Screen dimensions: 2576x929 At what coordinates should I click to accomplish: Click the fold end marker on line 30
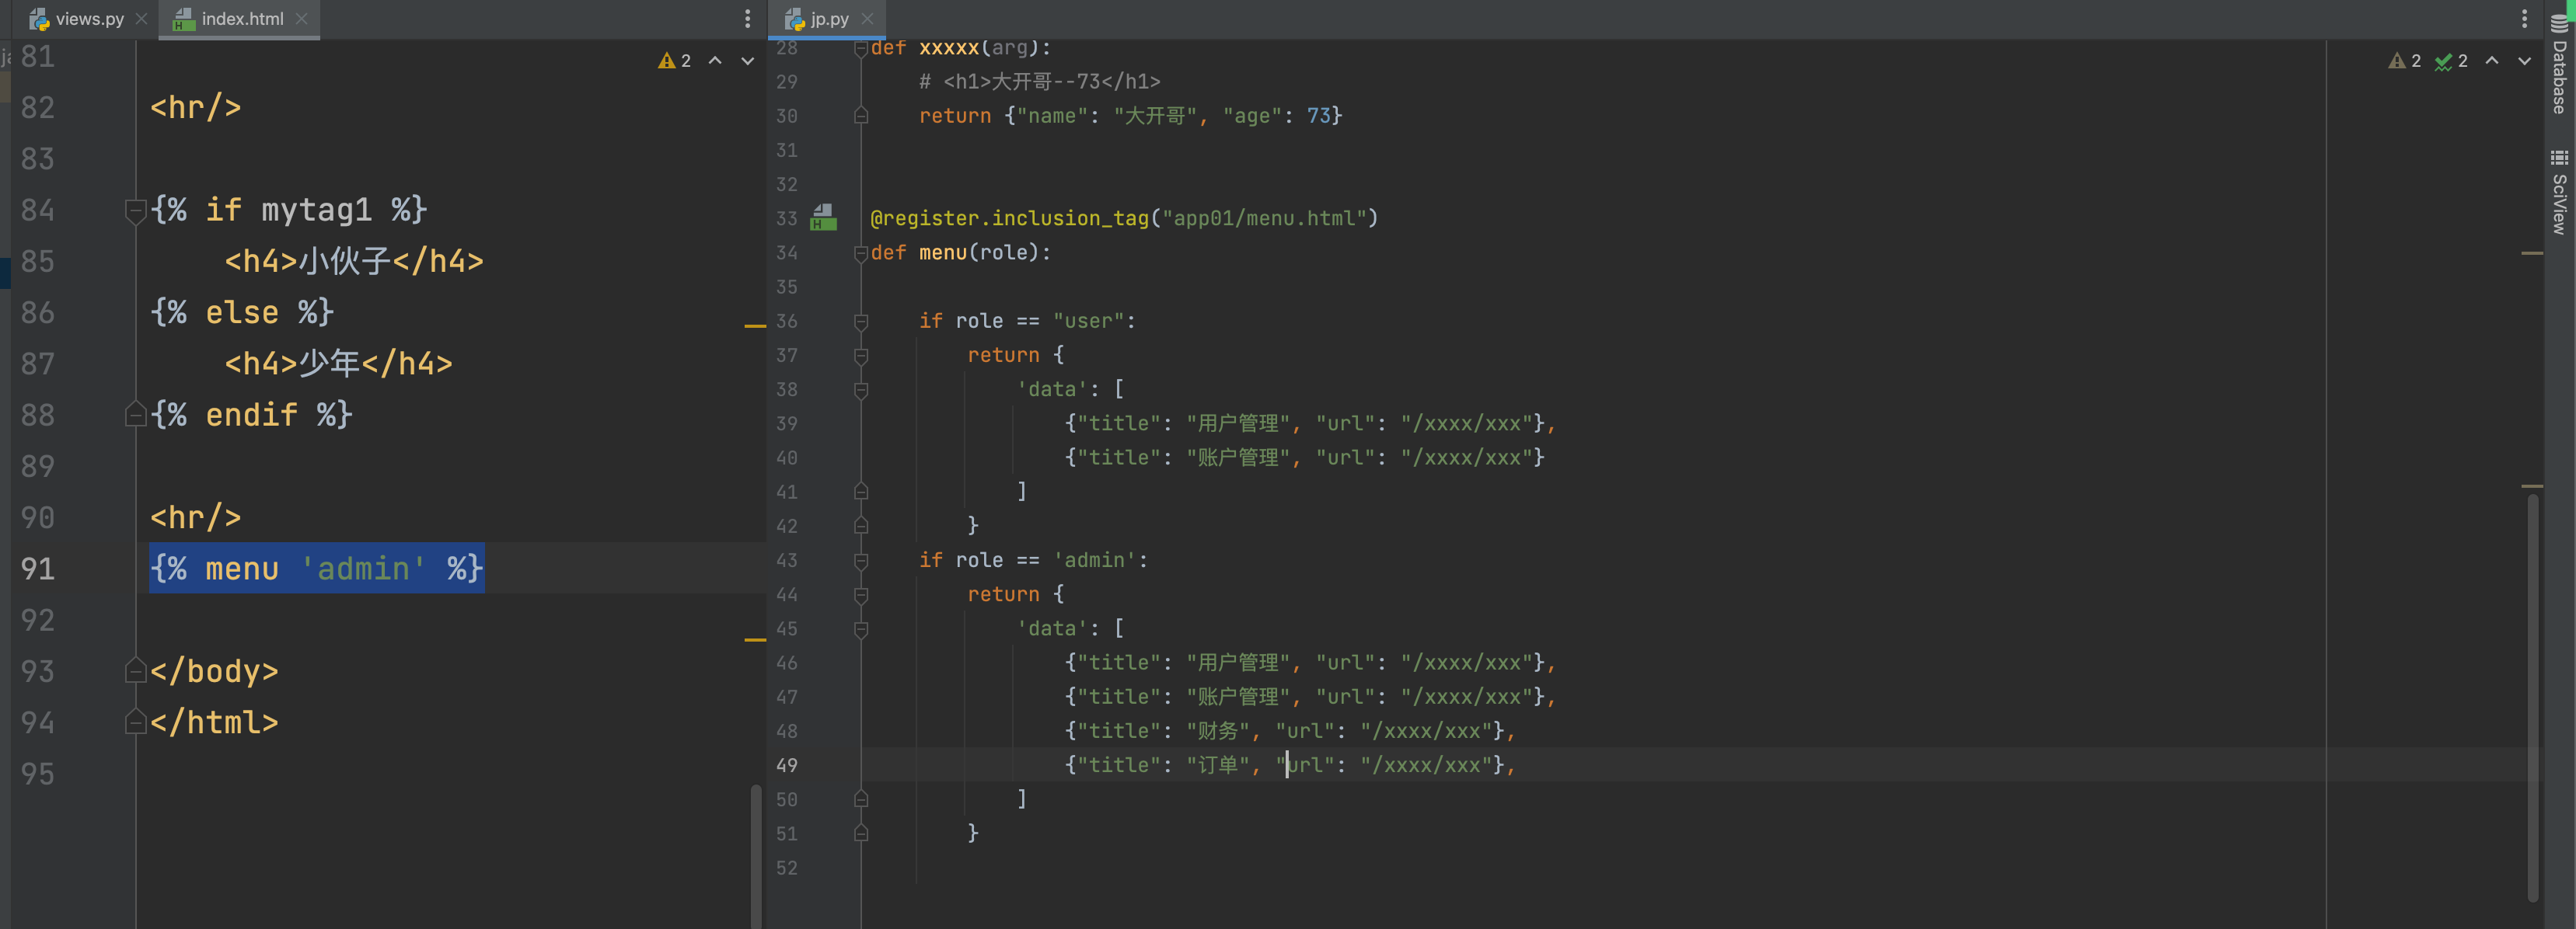[x=861, y=116]
